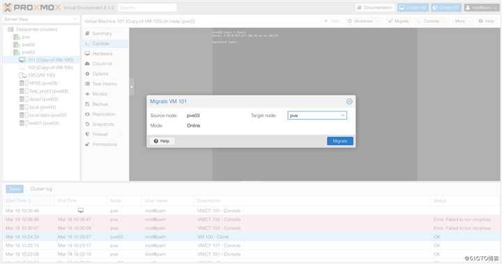Click the Migrate toolbar button
This screenshot has width=502, height=264.
tap(398, 21)
